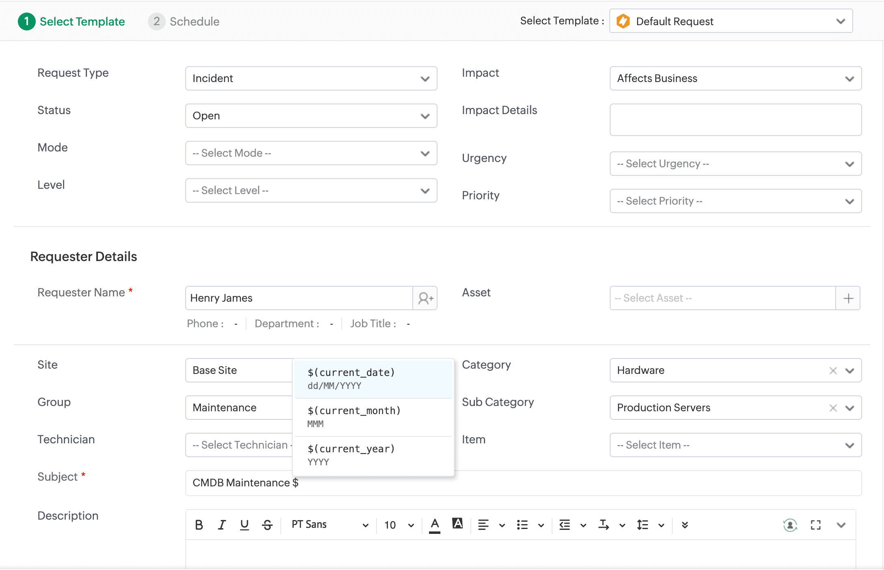Screen dimensions: 884x570
Task: Apply strikethrough formatting
Action: click(267, 525)
